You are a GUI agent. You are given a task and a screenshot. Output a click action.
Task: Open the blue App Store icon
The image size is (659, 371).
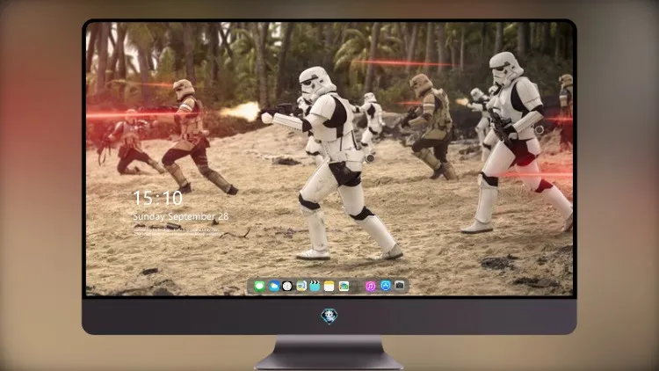pos(386,286)
